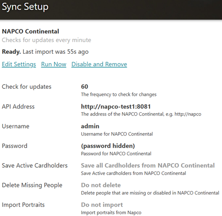222x216 pixels.
Task: Open the Edit Settings link
Action: (19, 64)
